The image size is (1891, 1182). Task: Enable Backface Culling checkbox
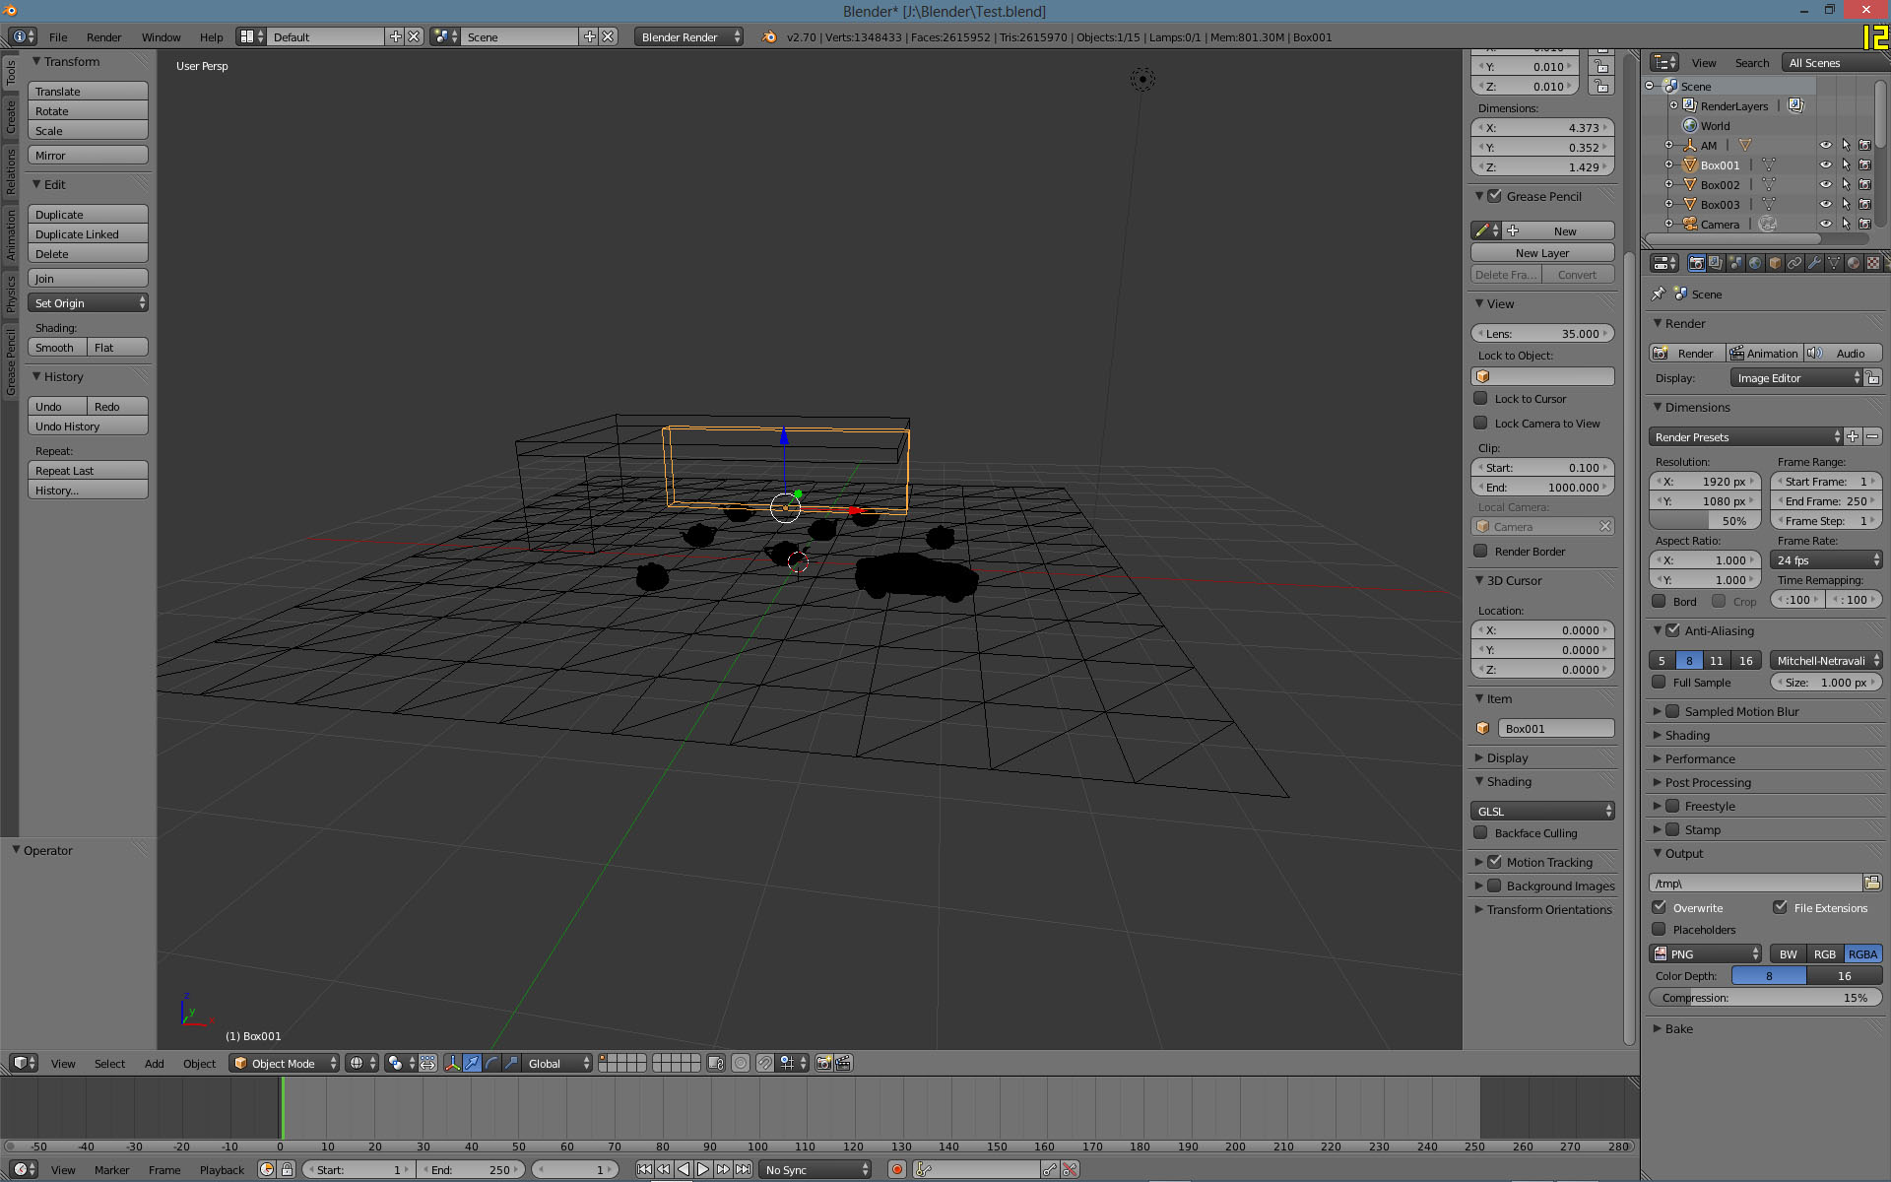coord(1480,833)
